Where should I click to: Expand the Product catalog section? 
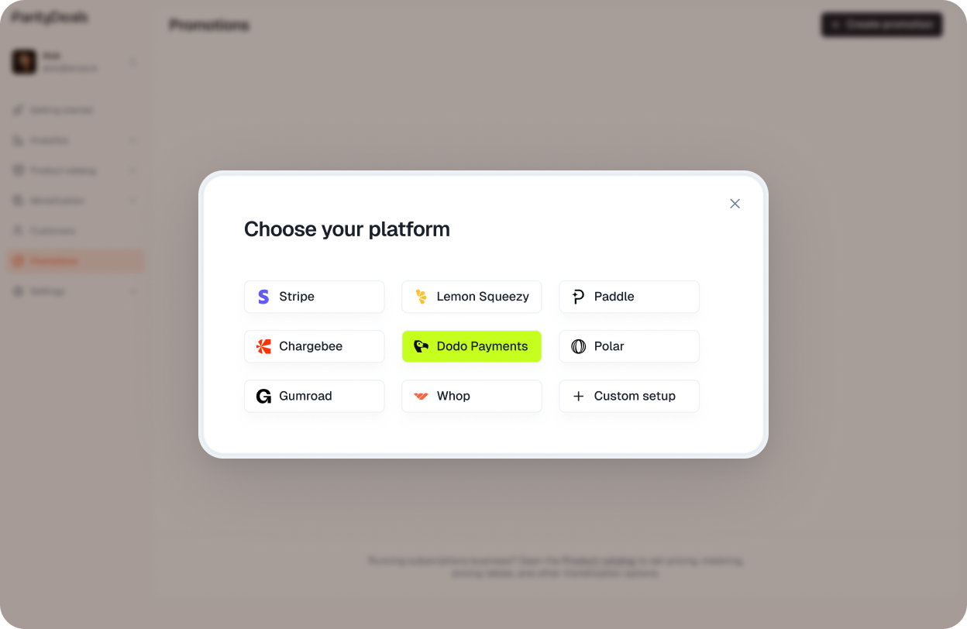pyautogui.click(x=132, y=170)
